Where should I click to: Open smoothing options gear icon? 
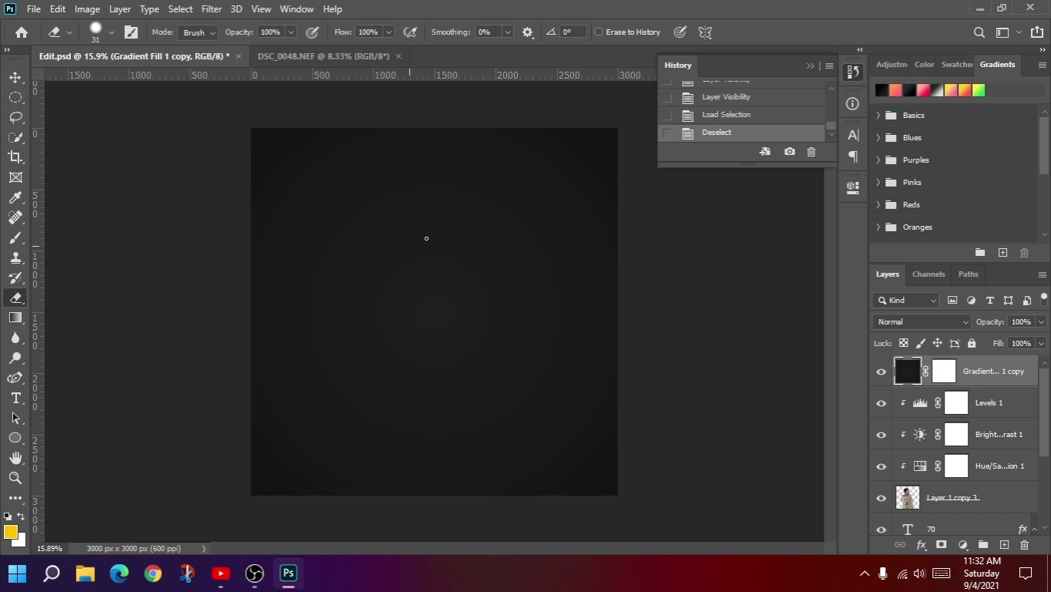(527, 32)
